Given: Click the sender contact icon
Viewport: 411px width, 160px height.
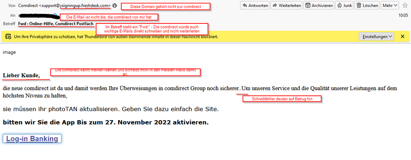Looking at the screenshot, I should (114, 5).
